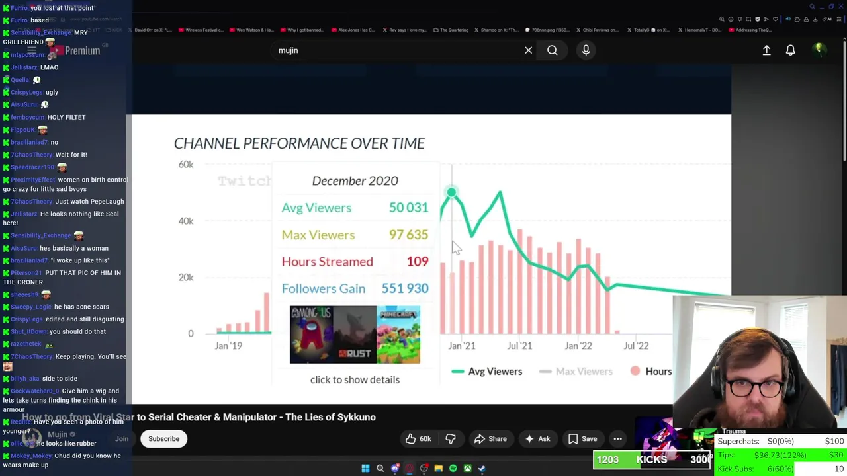Switch to The Quartering tab
The image size is (847, 476).
(451, 30)
